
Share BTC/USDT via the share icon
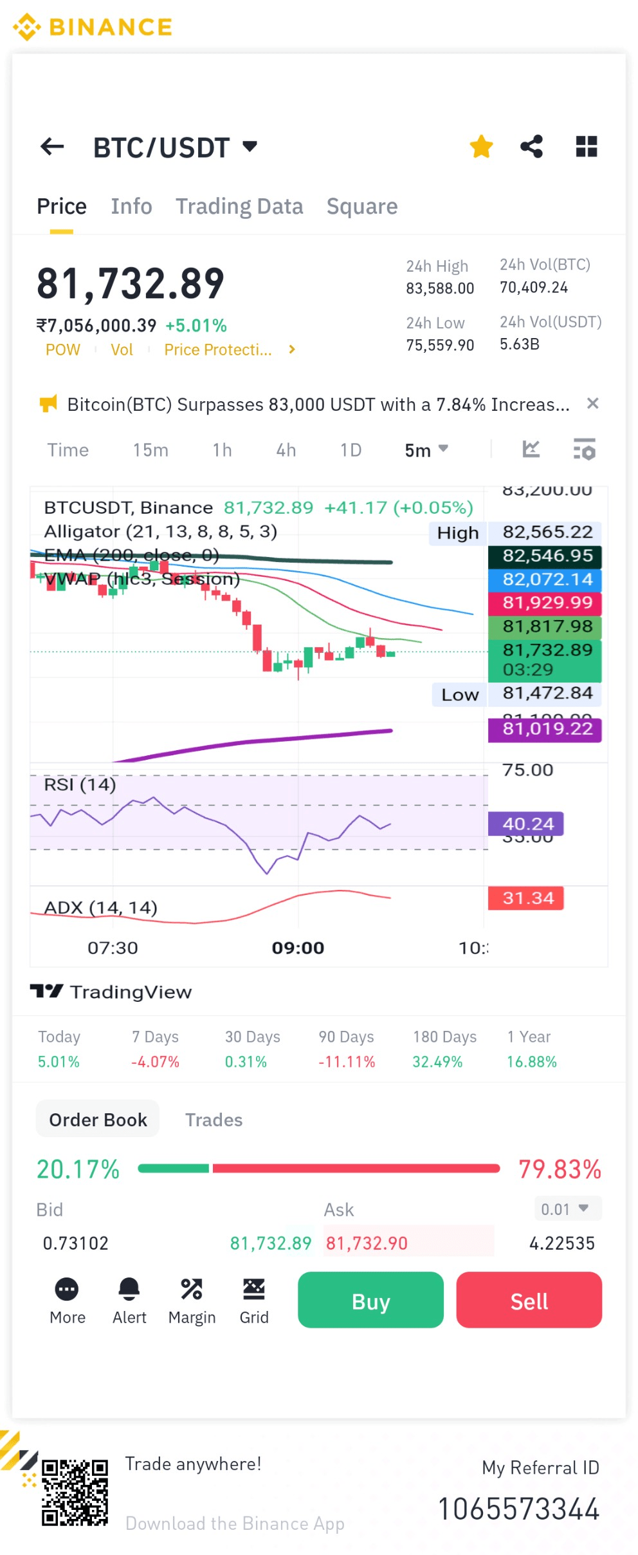point(532,147)
